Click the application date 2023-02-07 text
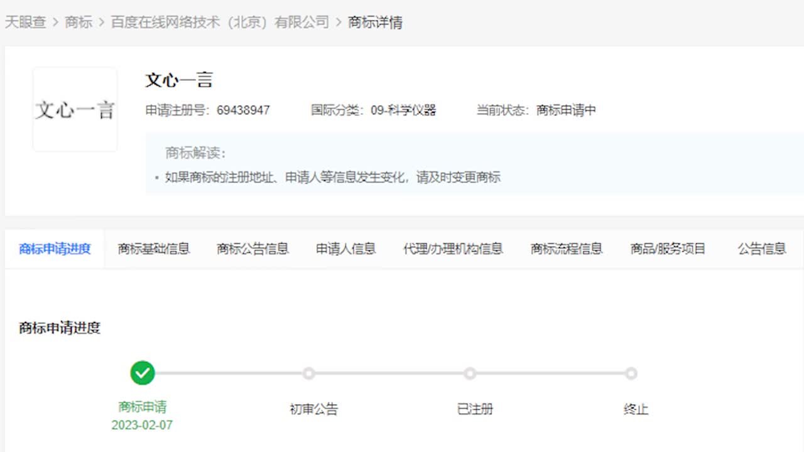 point(143,425)
